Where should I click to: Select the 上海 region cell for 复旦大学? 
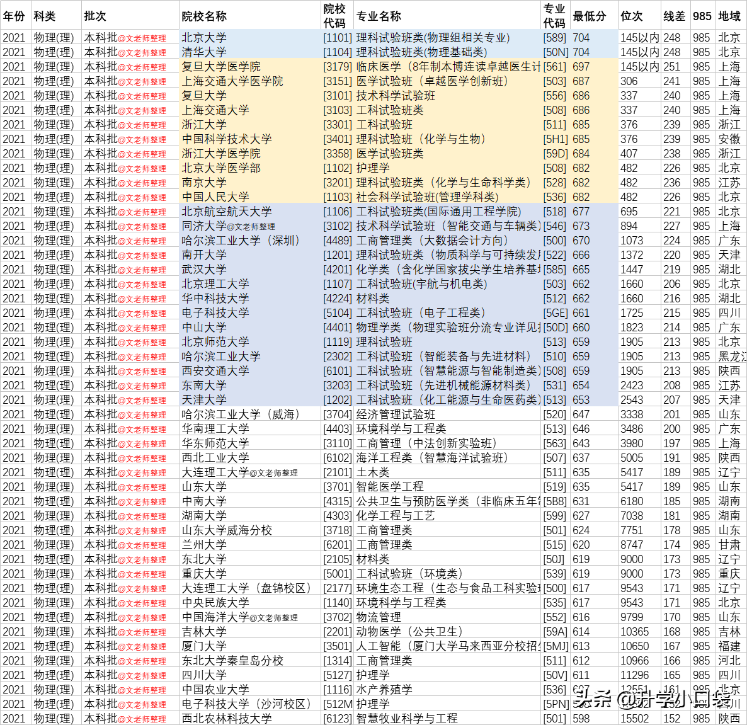[729, 95]
